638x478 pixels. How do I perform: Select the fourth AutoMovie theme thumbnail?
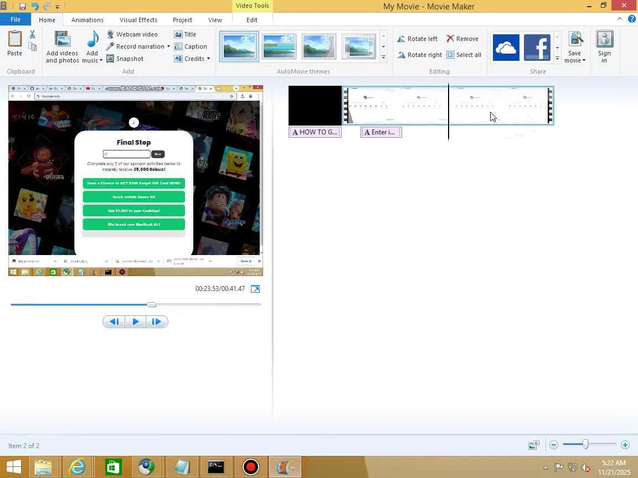click(x=359, y=47)
